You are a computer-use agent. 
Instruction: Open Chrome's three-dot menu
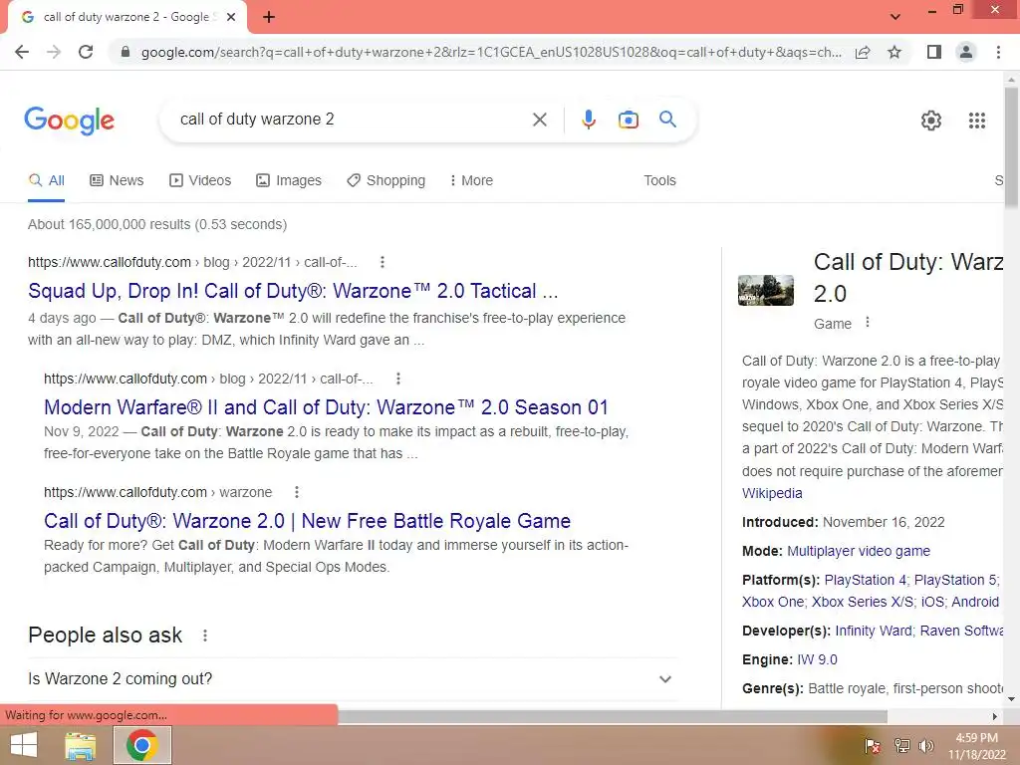[998, 52]
